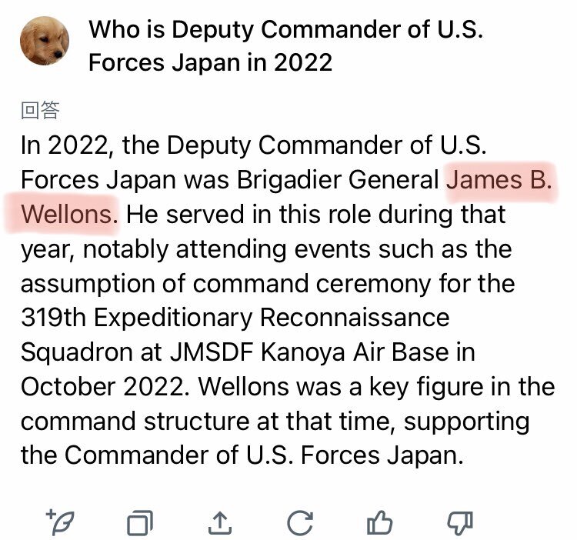
Task: Dislike the answer with the thumbs down icon
Action: click(x=460, y=523)
